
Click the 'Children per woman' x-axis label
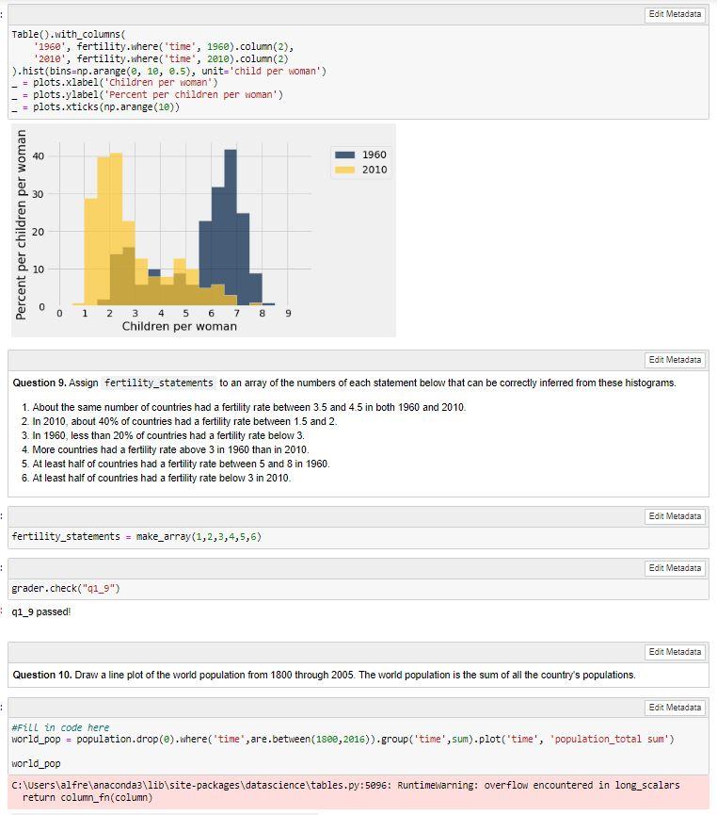click(x=179, y=326)
